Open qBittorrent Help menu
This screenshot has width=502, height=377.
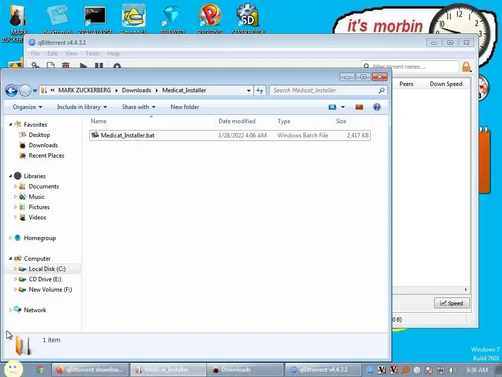(113, 54)
